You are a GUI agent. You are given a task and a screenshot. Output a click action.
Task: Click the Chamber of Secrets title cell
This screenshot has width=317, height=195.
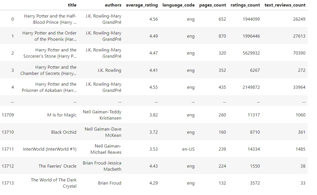pyautogui.click(x=48, y=70)
